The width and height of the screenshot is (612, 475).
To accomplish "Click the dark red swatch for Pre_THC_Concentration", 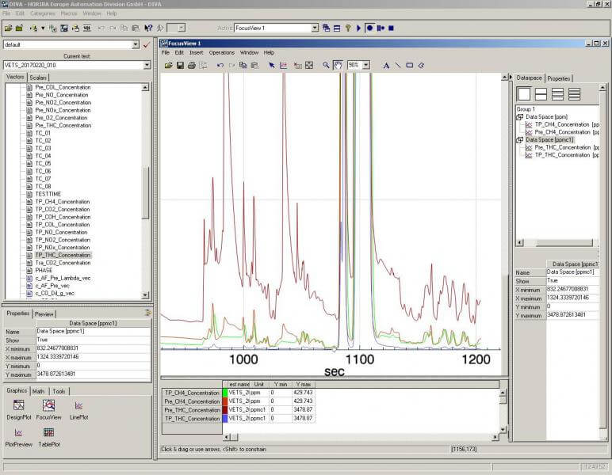I will click(x=225, y=410).
